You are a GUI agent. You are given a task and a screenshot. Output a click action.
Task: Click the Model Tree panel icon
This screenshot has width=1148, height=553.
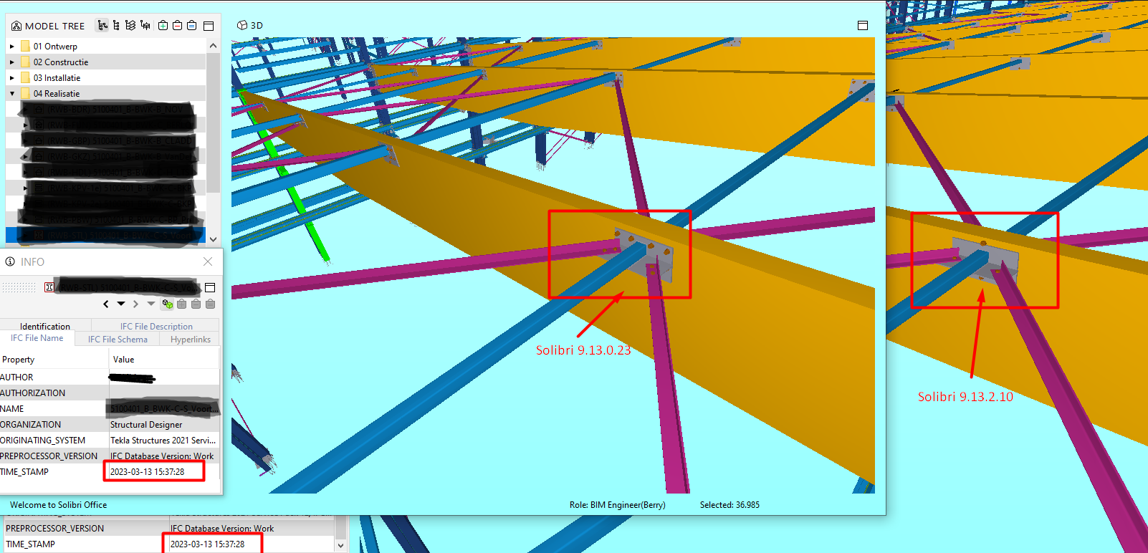click(x=16, y=26)
